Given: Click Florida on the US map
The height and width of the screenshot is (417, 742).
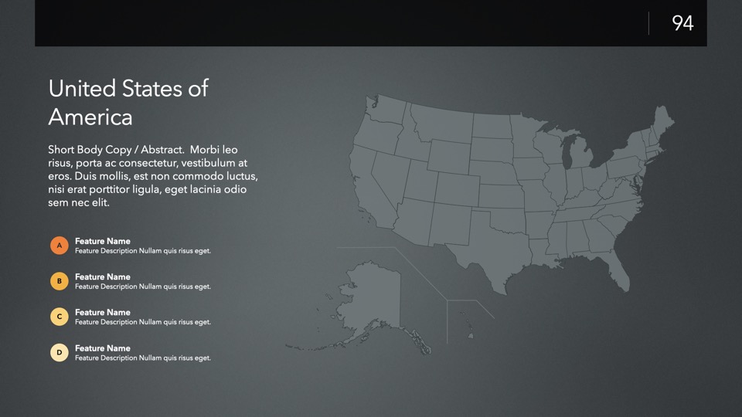Looking at the screenshot, I should [618, 266].
